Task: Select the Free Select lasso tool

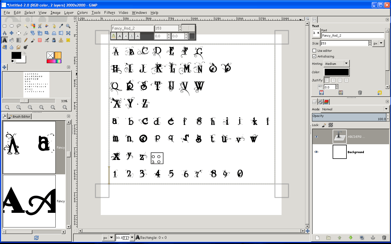Action: 19,26
